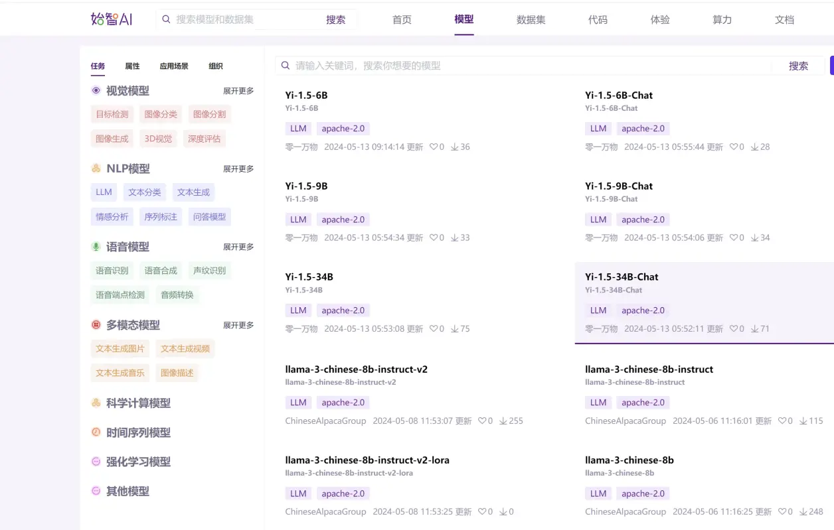The height and width of the screenshot is (530, 834).
Task: Like llama-3-chinese-8b-instruct-v2 heart icon
Action: 482,421
